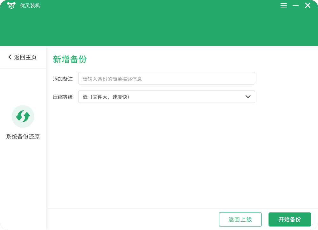Image resolution: width=318 pixels, height=230 pixels.
Task: Click the system backup restore circular icon
Action: tap(23, 116)
